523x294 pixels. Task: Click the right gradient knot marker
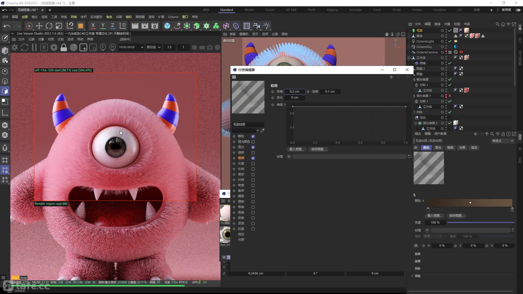512,209
